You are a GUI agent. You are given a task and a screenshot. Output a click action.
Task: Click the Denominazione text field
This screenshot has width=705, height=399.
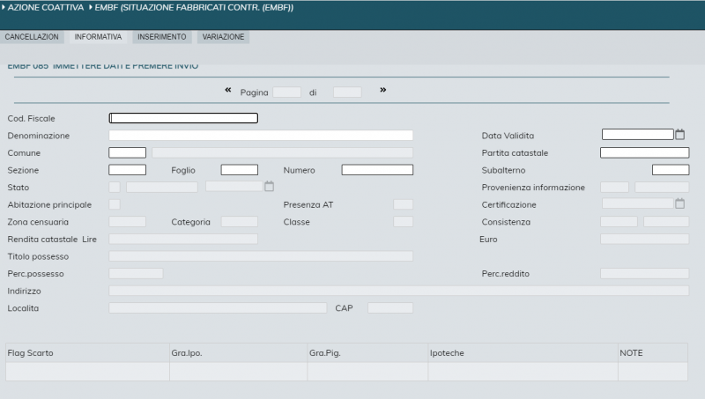pos(260,136)
